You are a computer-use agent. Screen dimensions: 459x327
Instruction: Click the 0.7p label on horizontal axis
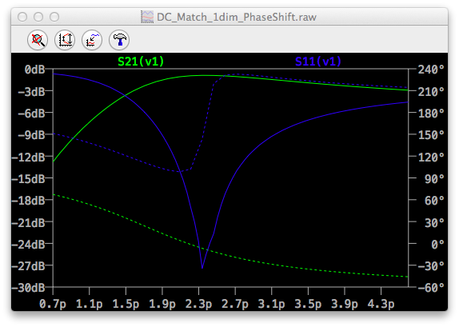tap(53, 304)
